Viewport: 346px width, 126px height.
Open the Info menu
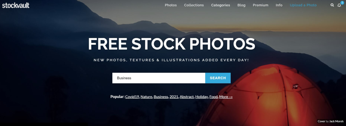[279, 5]
